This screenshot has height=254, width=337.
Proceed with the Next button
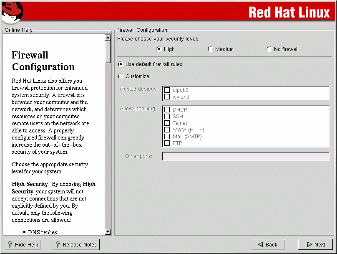coord(315,245)
